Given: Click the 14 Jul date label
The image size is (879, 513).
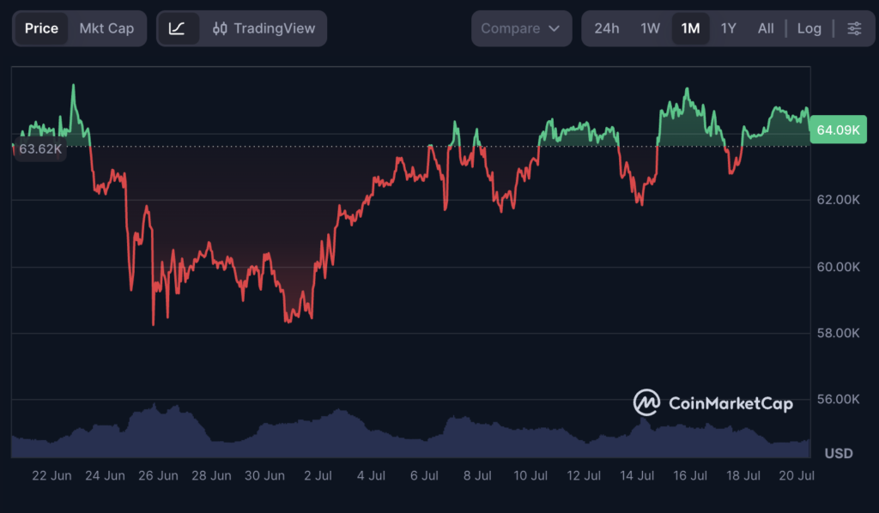Looking at the screenshot, I should click(x=637, y=475).
